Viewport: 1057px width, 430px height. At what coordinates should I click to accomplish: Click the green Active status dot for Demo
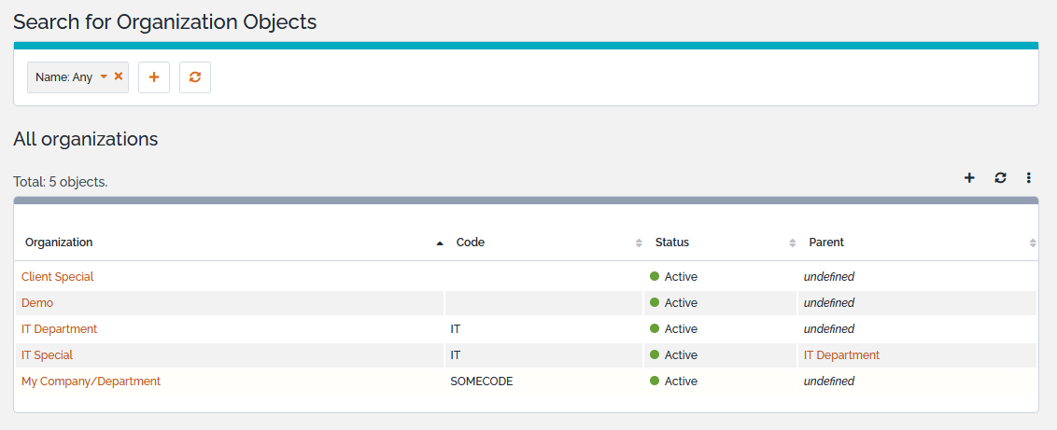point(655,302)
